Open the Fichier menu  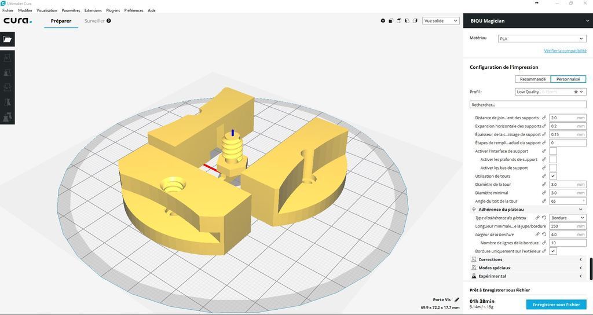(x=8, y=10)
